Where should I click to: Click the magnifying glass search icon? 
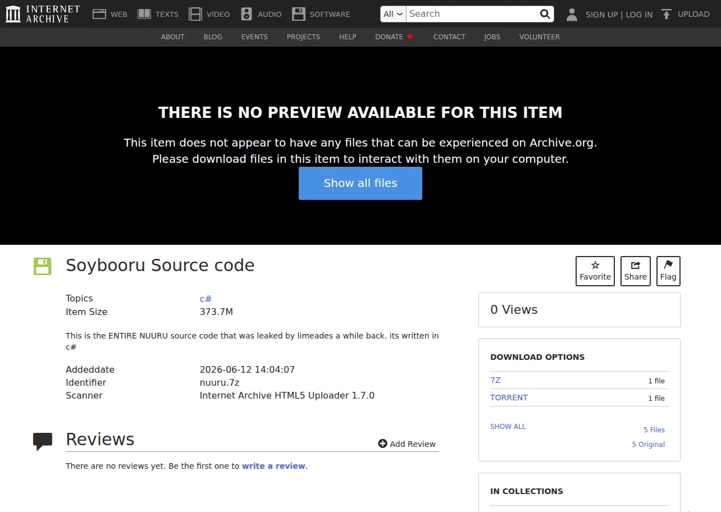545,14
